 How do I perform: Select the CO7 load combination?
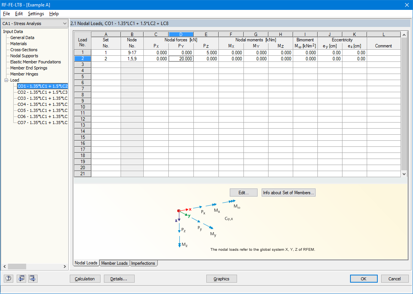coord(42,123)
